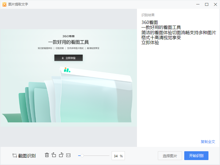This screenshot has width=220, height=165.
Task: Click the 识别结果 heading label
Action: pos(148,15)
